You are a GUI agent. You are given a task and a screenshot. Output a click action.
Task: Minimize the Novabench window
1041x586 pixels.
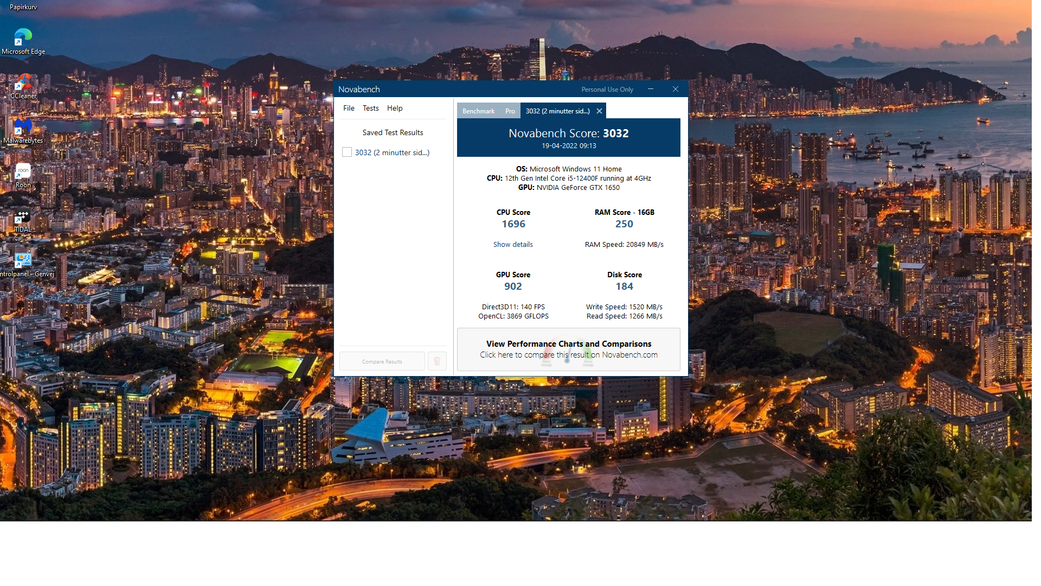coord(651,90)
